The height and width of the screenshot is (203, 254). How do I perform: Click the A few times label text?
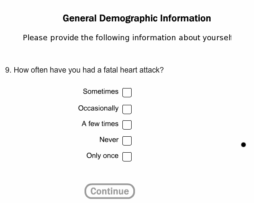100,124
